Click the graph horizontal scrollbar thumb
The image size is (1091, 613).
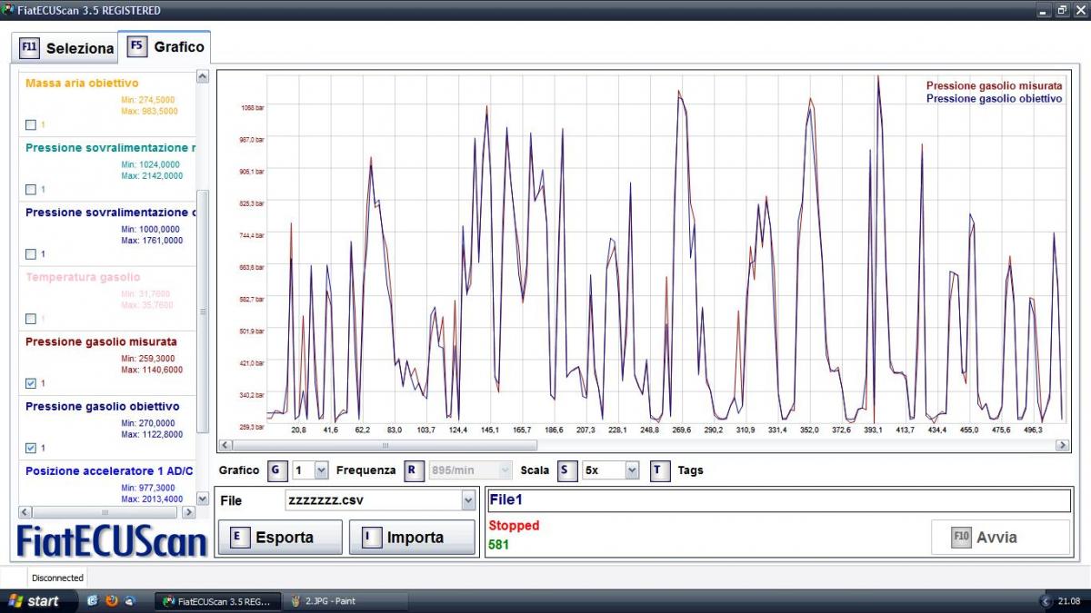tap(385, 446)
